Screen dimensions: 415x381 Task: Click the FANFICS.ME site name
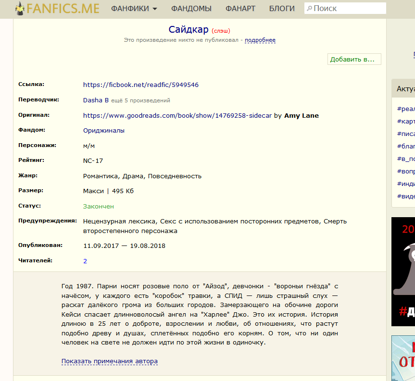click(x=63, y=9)
